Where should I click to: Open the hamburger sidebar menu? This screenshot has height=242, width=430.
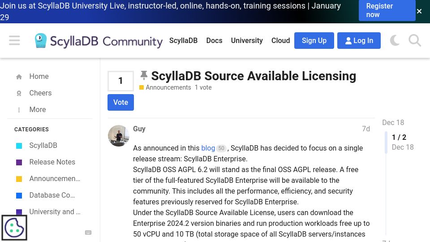(x=14, y=40)
